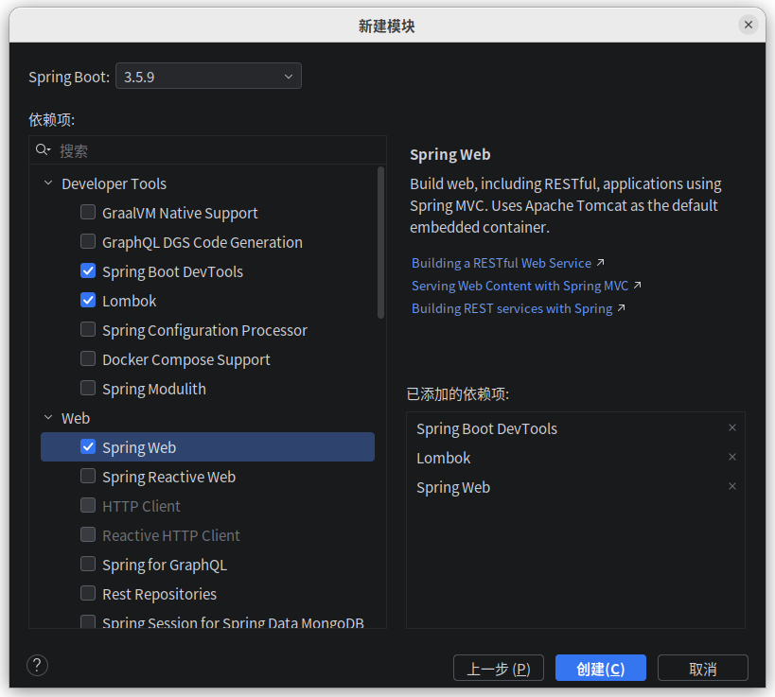Select the Lombok label in dependency tree
This screenshot has width=775, height=697.
point(129,301)
